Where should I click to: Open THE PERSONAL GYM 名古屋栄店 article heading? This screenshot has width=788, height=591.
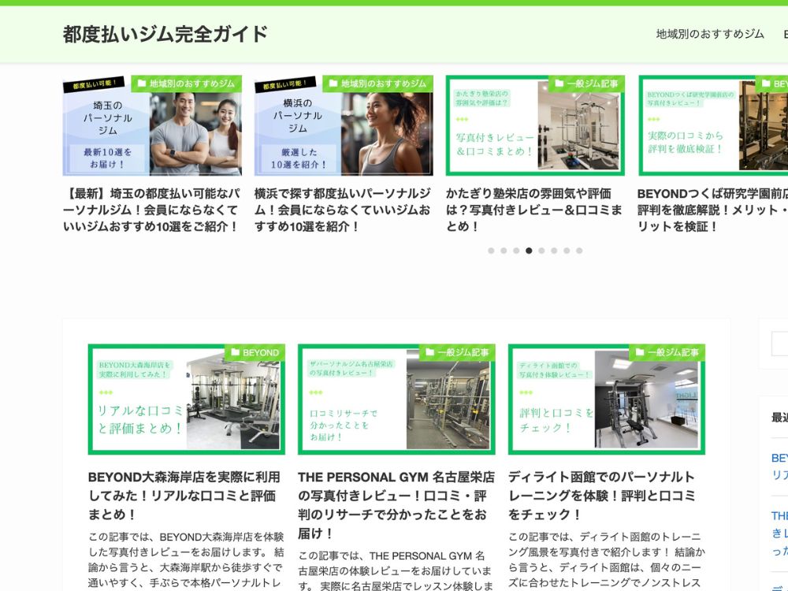point(396,496)
